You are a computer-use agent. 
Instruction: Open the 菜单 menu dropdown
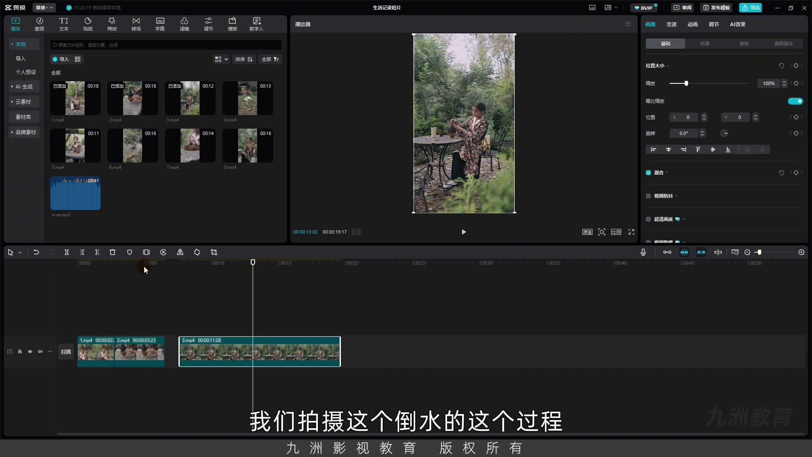click(44, 8)
